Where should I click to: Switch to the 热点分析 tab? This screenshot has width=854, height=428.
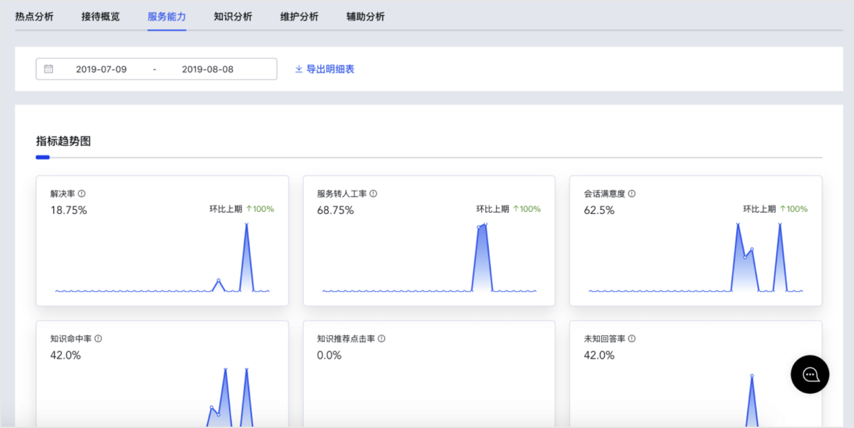tap(34, 16)
